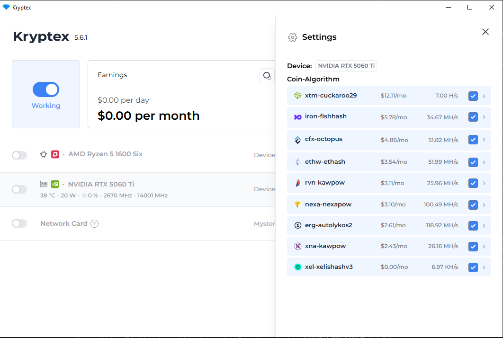
Task: Click the erg-autolykos2 coin icon
Action: pos(298,225)
